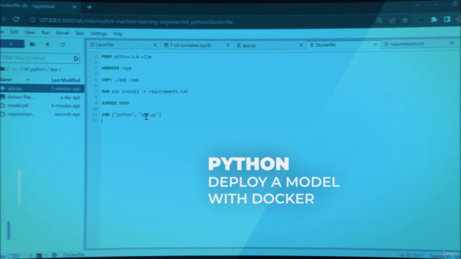The width and height of the screenshot is (461, 259).
Task: Open the Tabs menu
Action: point(79,33)
